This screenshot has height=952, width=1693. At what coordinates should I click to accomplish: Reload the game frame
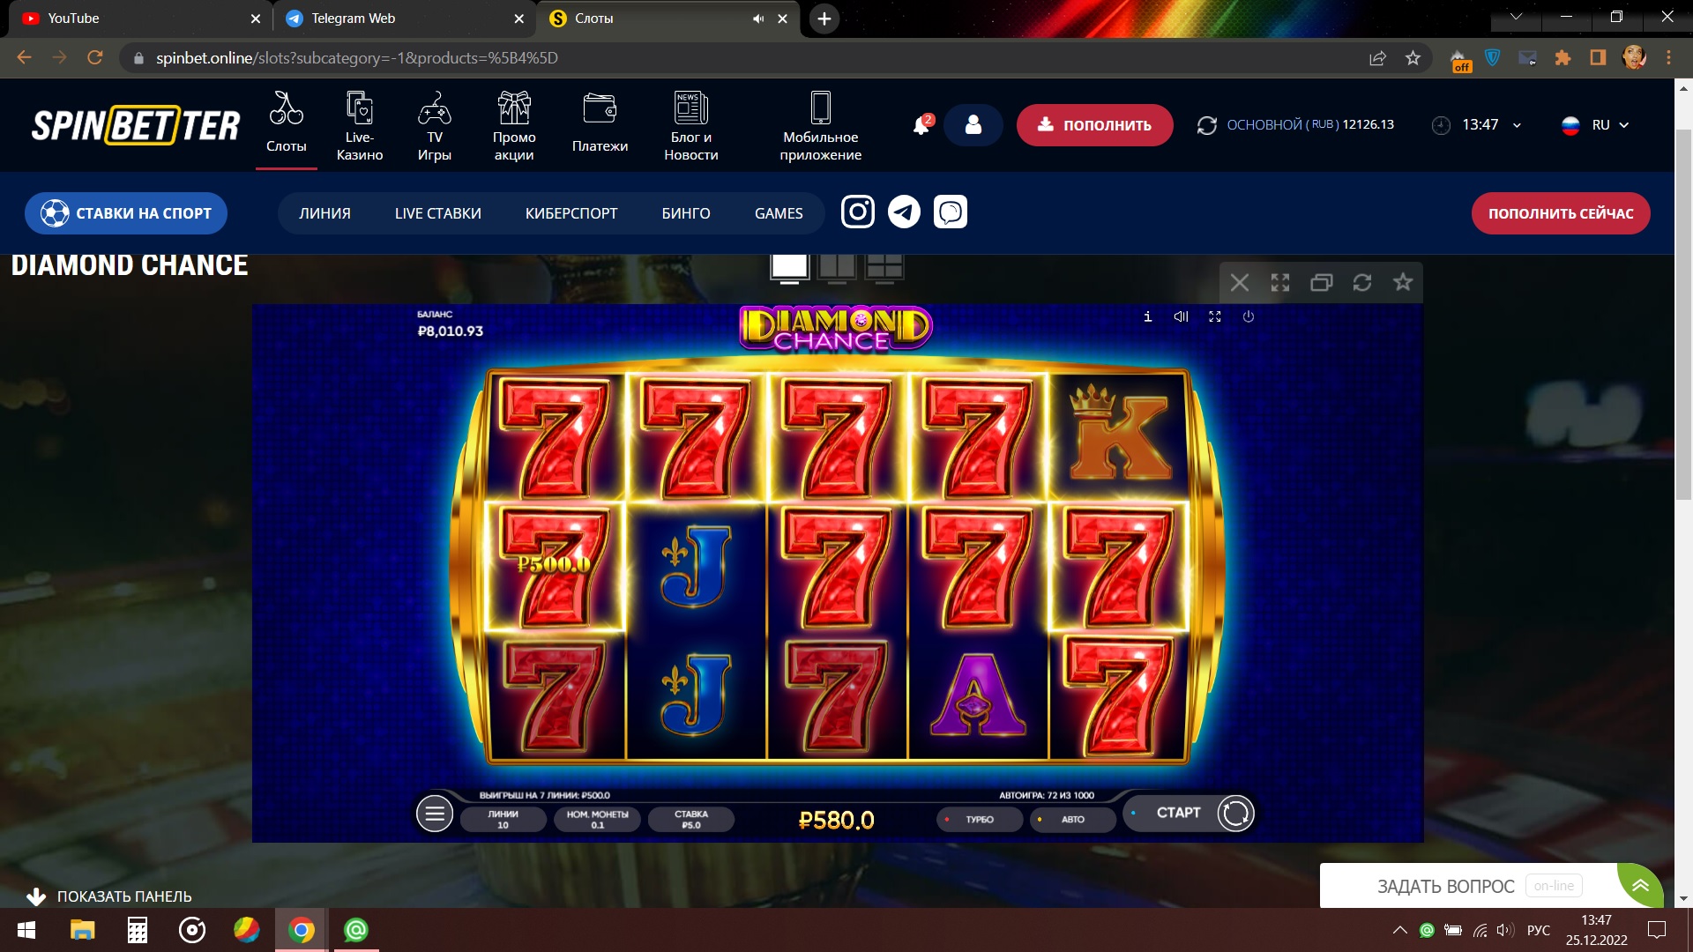coord(1361,282)
